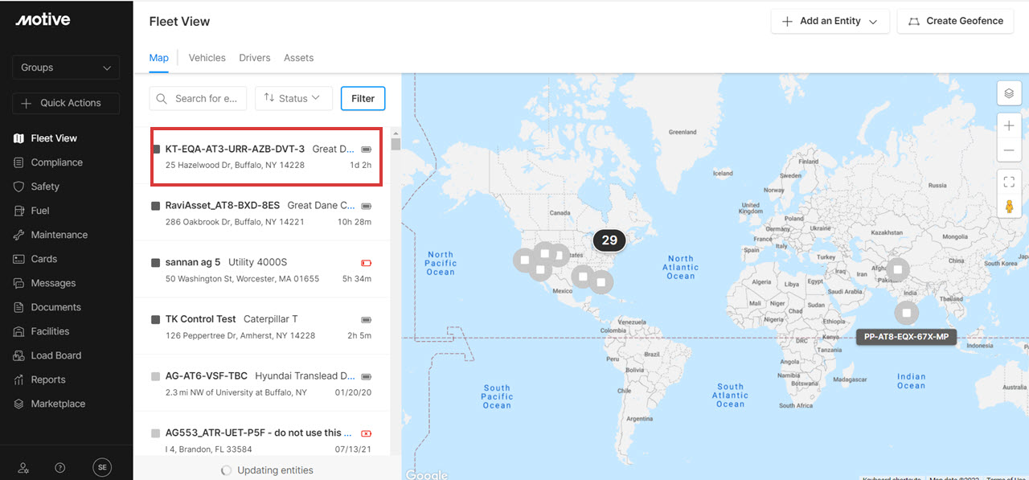Click the 29 cluster marker on the map

click(x=609, y=240)
